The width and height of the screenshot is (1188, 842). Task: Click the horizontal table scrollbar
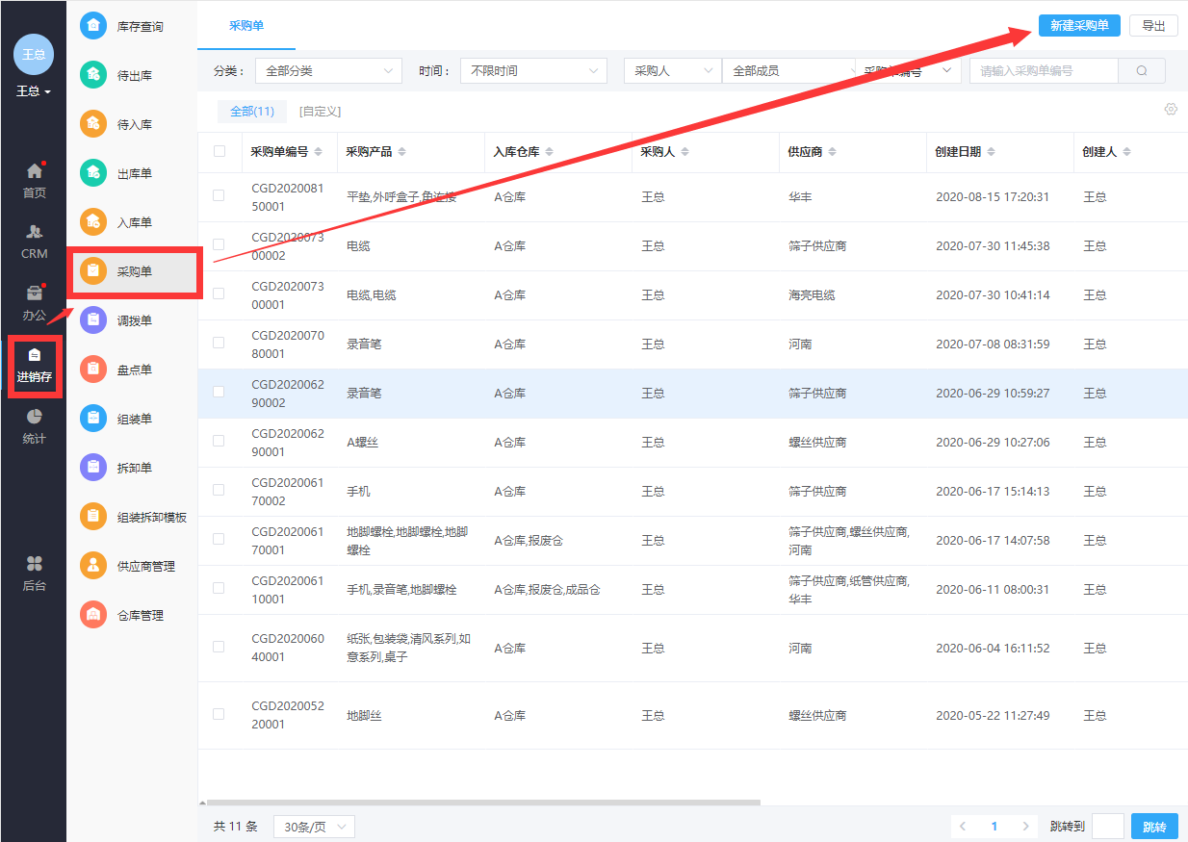click(x=481, y=802)
